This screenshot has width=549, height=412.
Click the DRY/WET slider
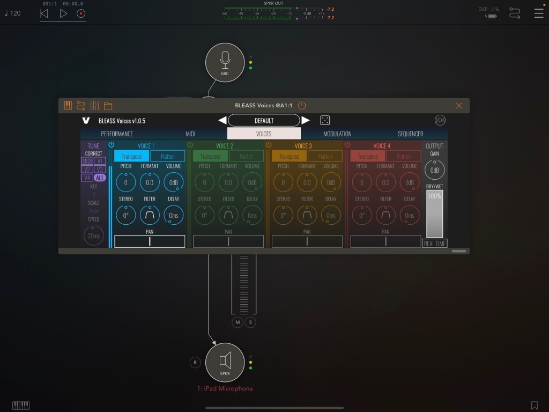434,214
